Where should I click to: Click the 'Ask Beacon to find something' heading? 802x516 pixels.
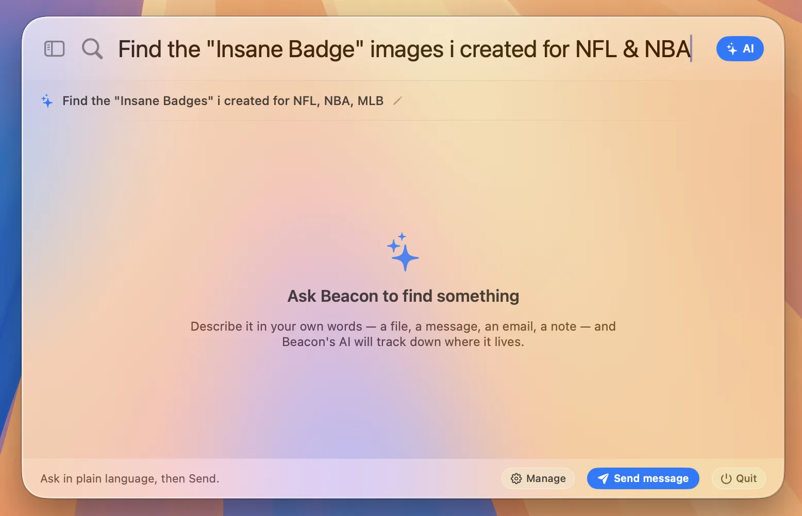click(403, 296)
